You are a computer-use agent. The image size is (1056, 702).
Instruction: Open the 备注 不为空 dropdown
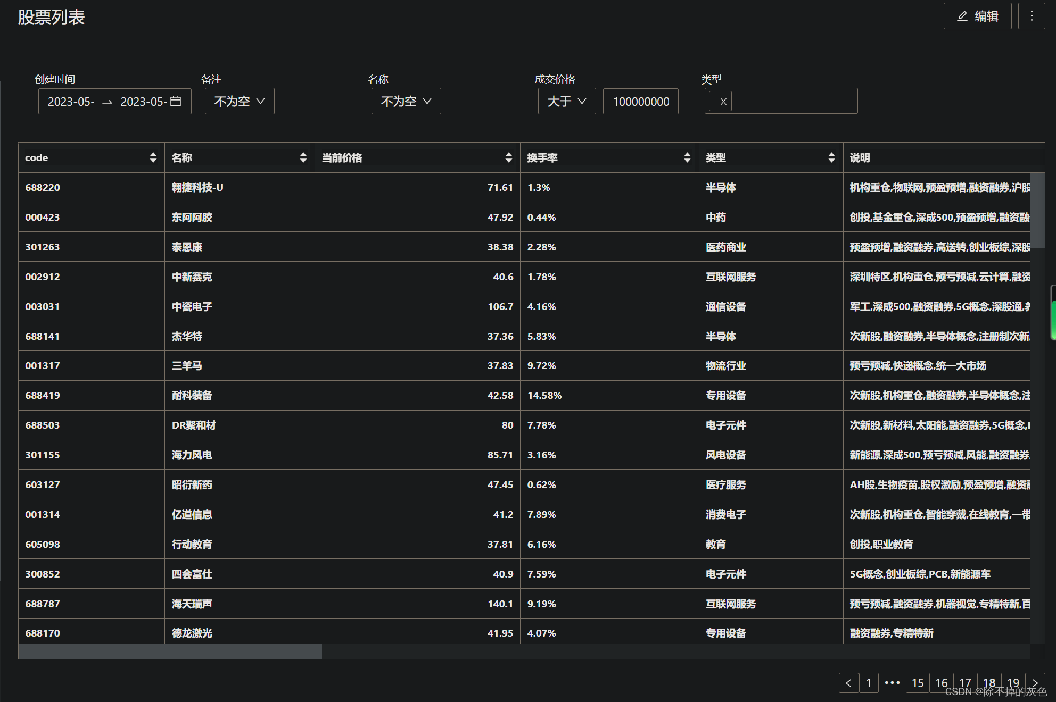[240, 101]
